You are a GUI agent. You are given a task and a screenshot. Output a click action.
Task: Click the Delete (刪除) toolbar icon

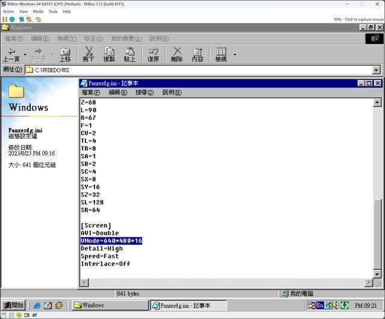[x=177, y=54]
